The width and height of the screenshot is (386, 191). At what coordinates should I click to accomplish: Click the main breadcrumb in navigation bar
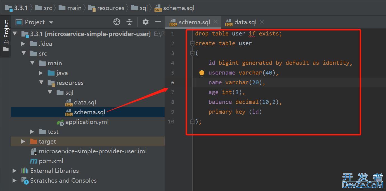[70, 8]
